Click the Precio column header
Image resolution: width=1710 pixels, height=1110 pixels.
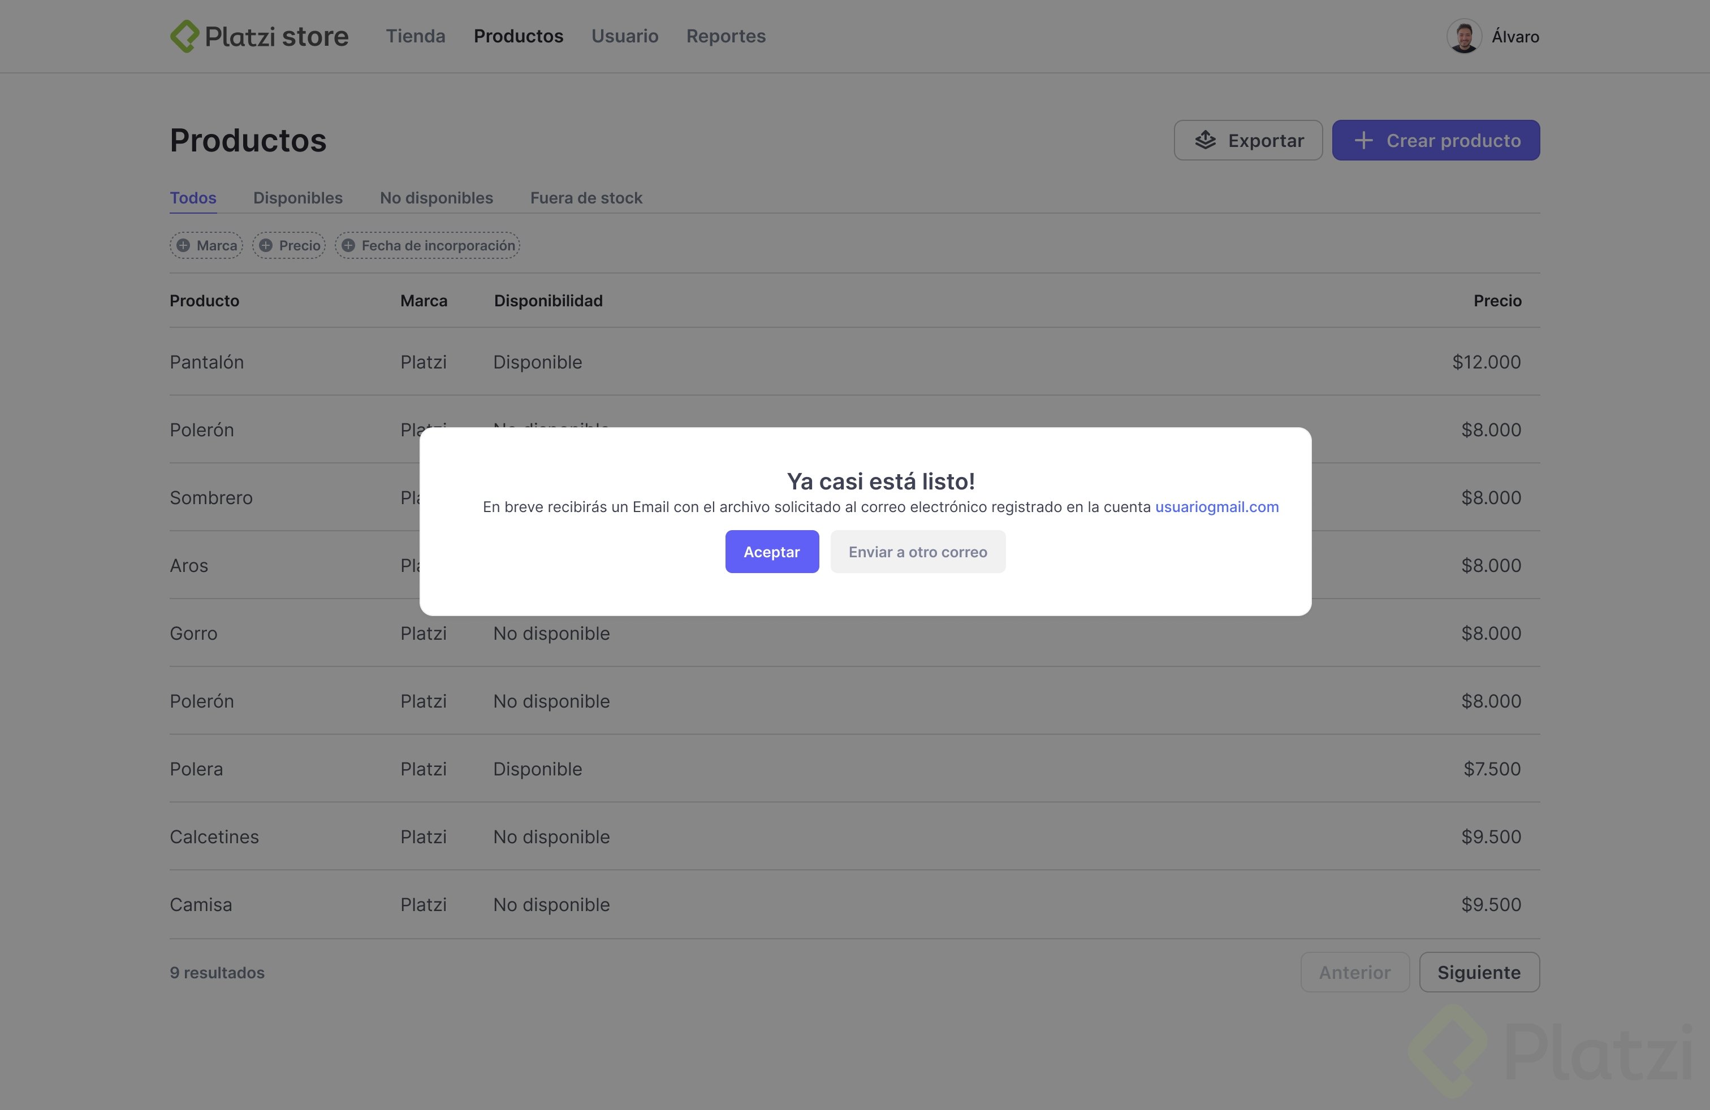point(1497,301)
